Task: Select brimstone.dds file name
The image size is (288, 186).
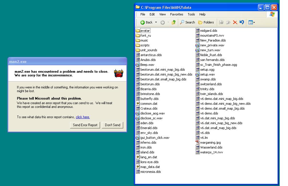Action: tap(150, 94)
